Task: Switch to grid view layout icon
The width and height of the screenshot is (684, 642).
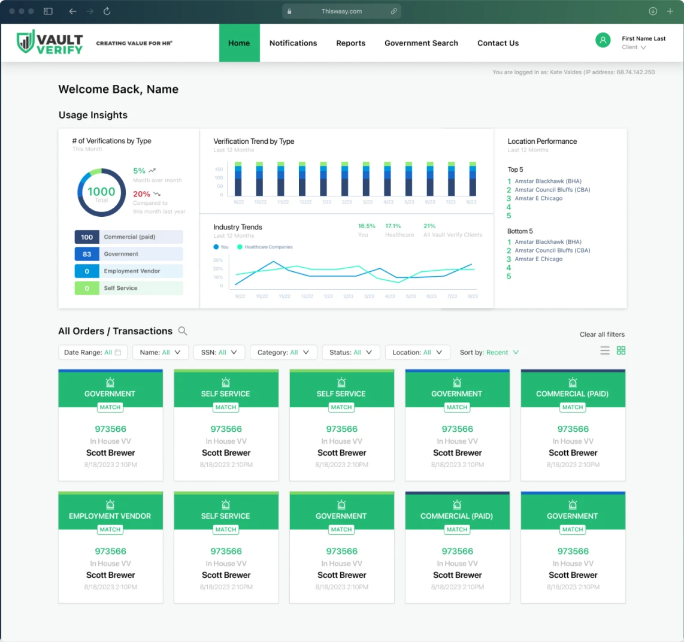Action: click(x=621, y=351)
